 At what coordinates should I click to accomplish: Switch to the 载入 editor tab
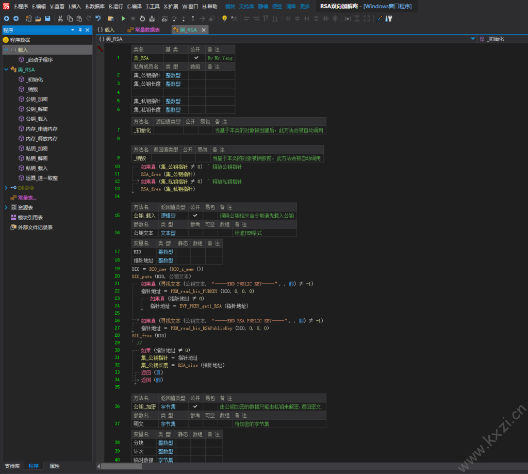(106, 29)
